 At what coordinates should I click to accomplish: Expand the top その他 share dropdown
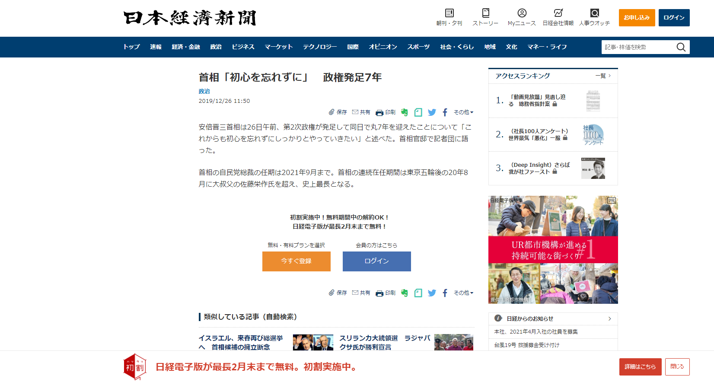(463, 112)
